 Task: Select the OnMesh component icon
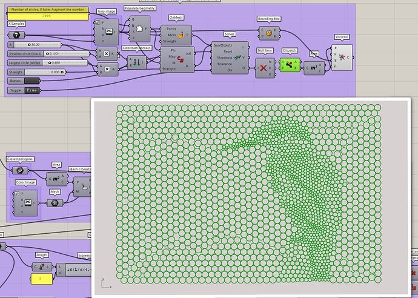click(x=181, y=35)
